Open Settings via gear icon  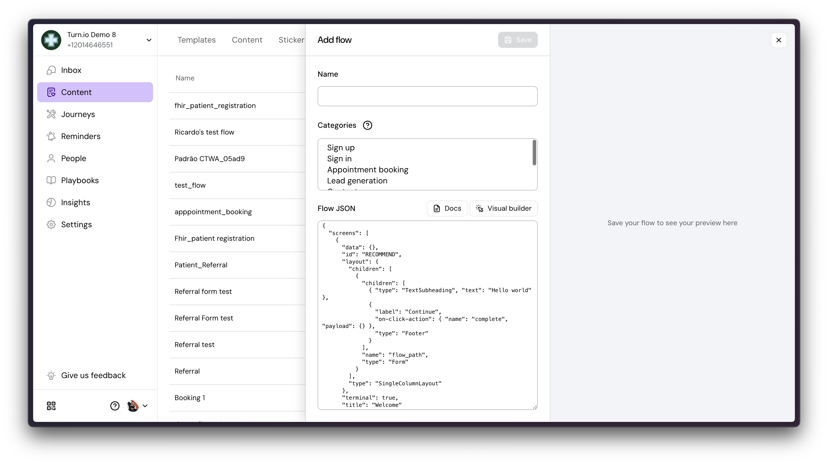(x=51, y=225)
